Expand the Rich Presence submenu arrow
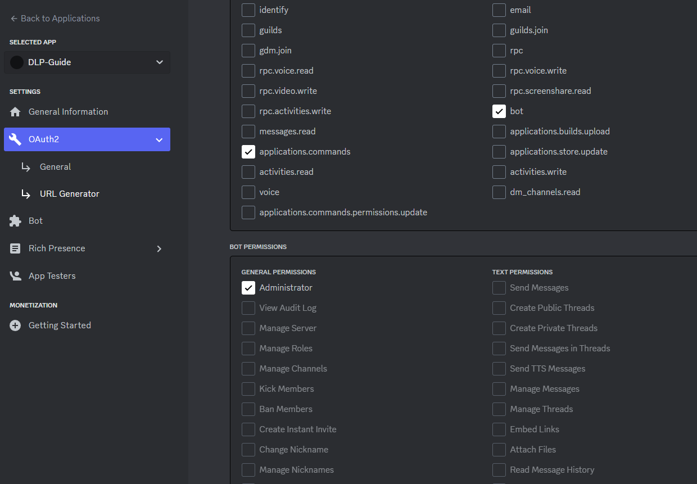Screen dimensions: 697x484 click(159, 248)
